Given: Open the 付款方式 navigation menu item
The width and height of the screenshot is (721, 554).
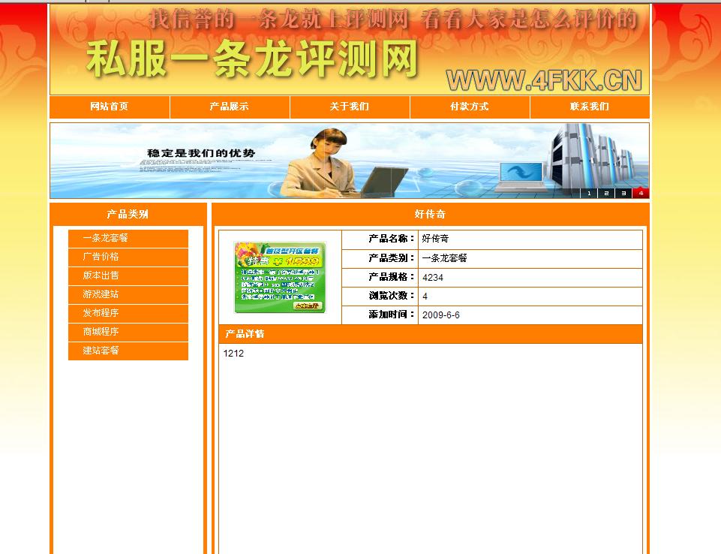Looking at the screenshot, I should pos(468,107).
